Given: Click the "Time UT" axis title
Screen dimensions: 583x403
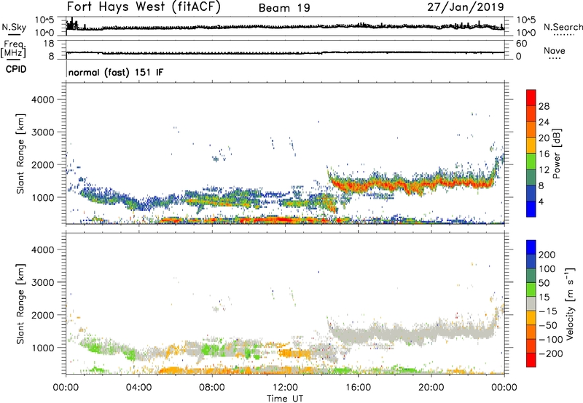Looking at the screenshot, I should tap(285, 399).
